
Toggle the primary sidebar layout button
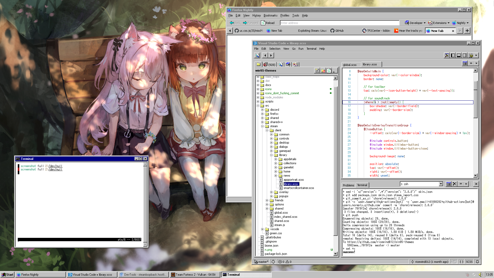click(453, 55)
